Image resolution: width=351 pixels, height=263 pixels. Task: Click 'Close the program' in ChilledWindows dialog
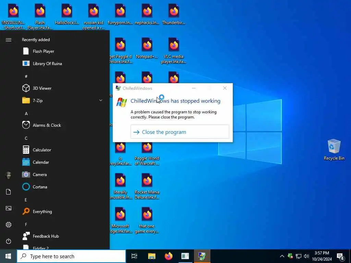[x=180, y=132]
